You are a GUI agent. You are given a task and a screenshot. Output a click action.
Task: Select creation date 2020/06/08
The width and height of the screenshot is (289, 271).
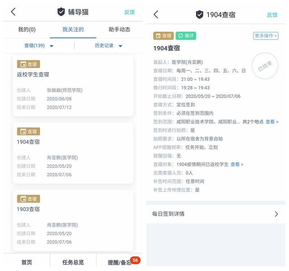click(59, 99)
